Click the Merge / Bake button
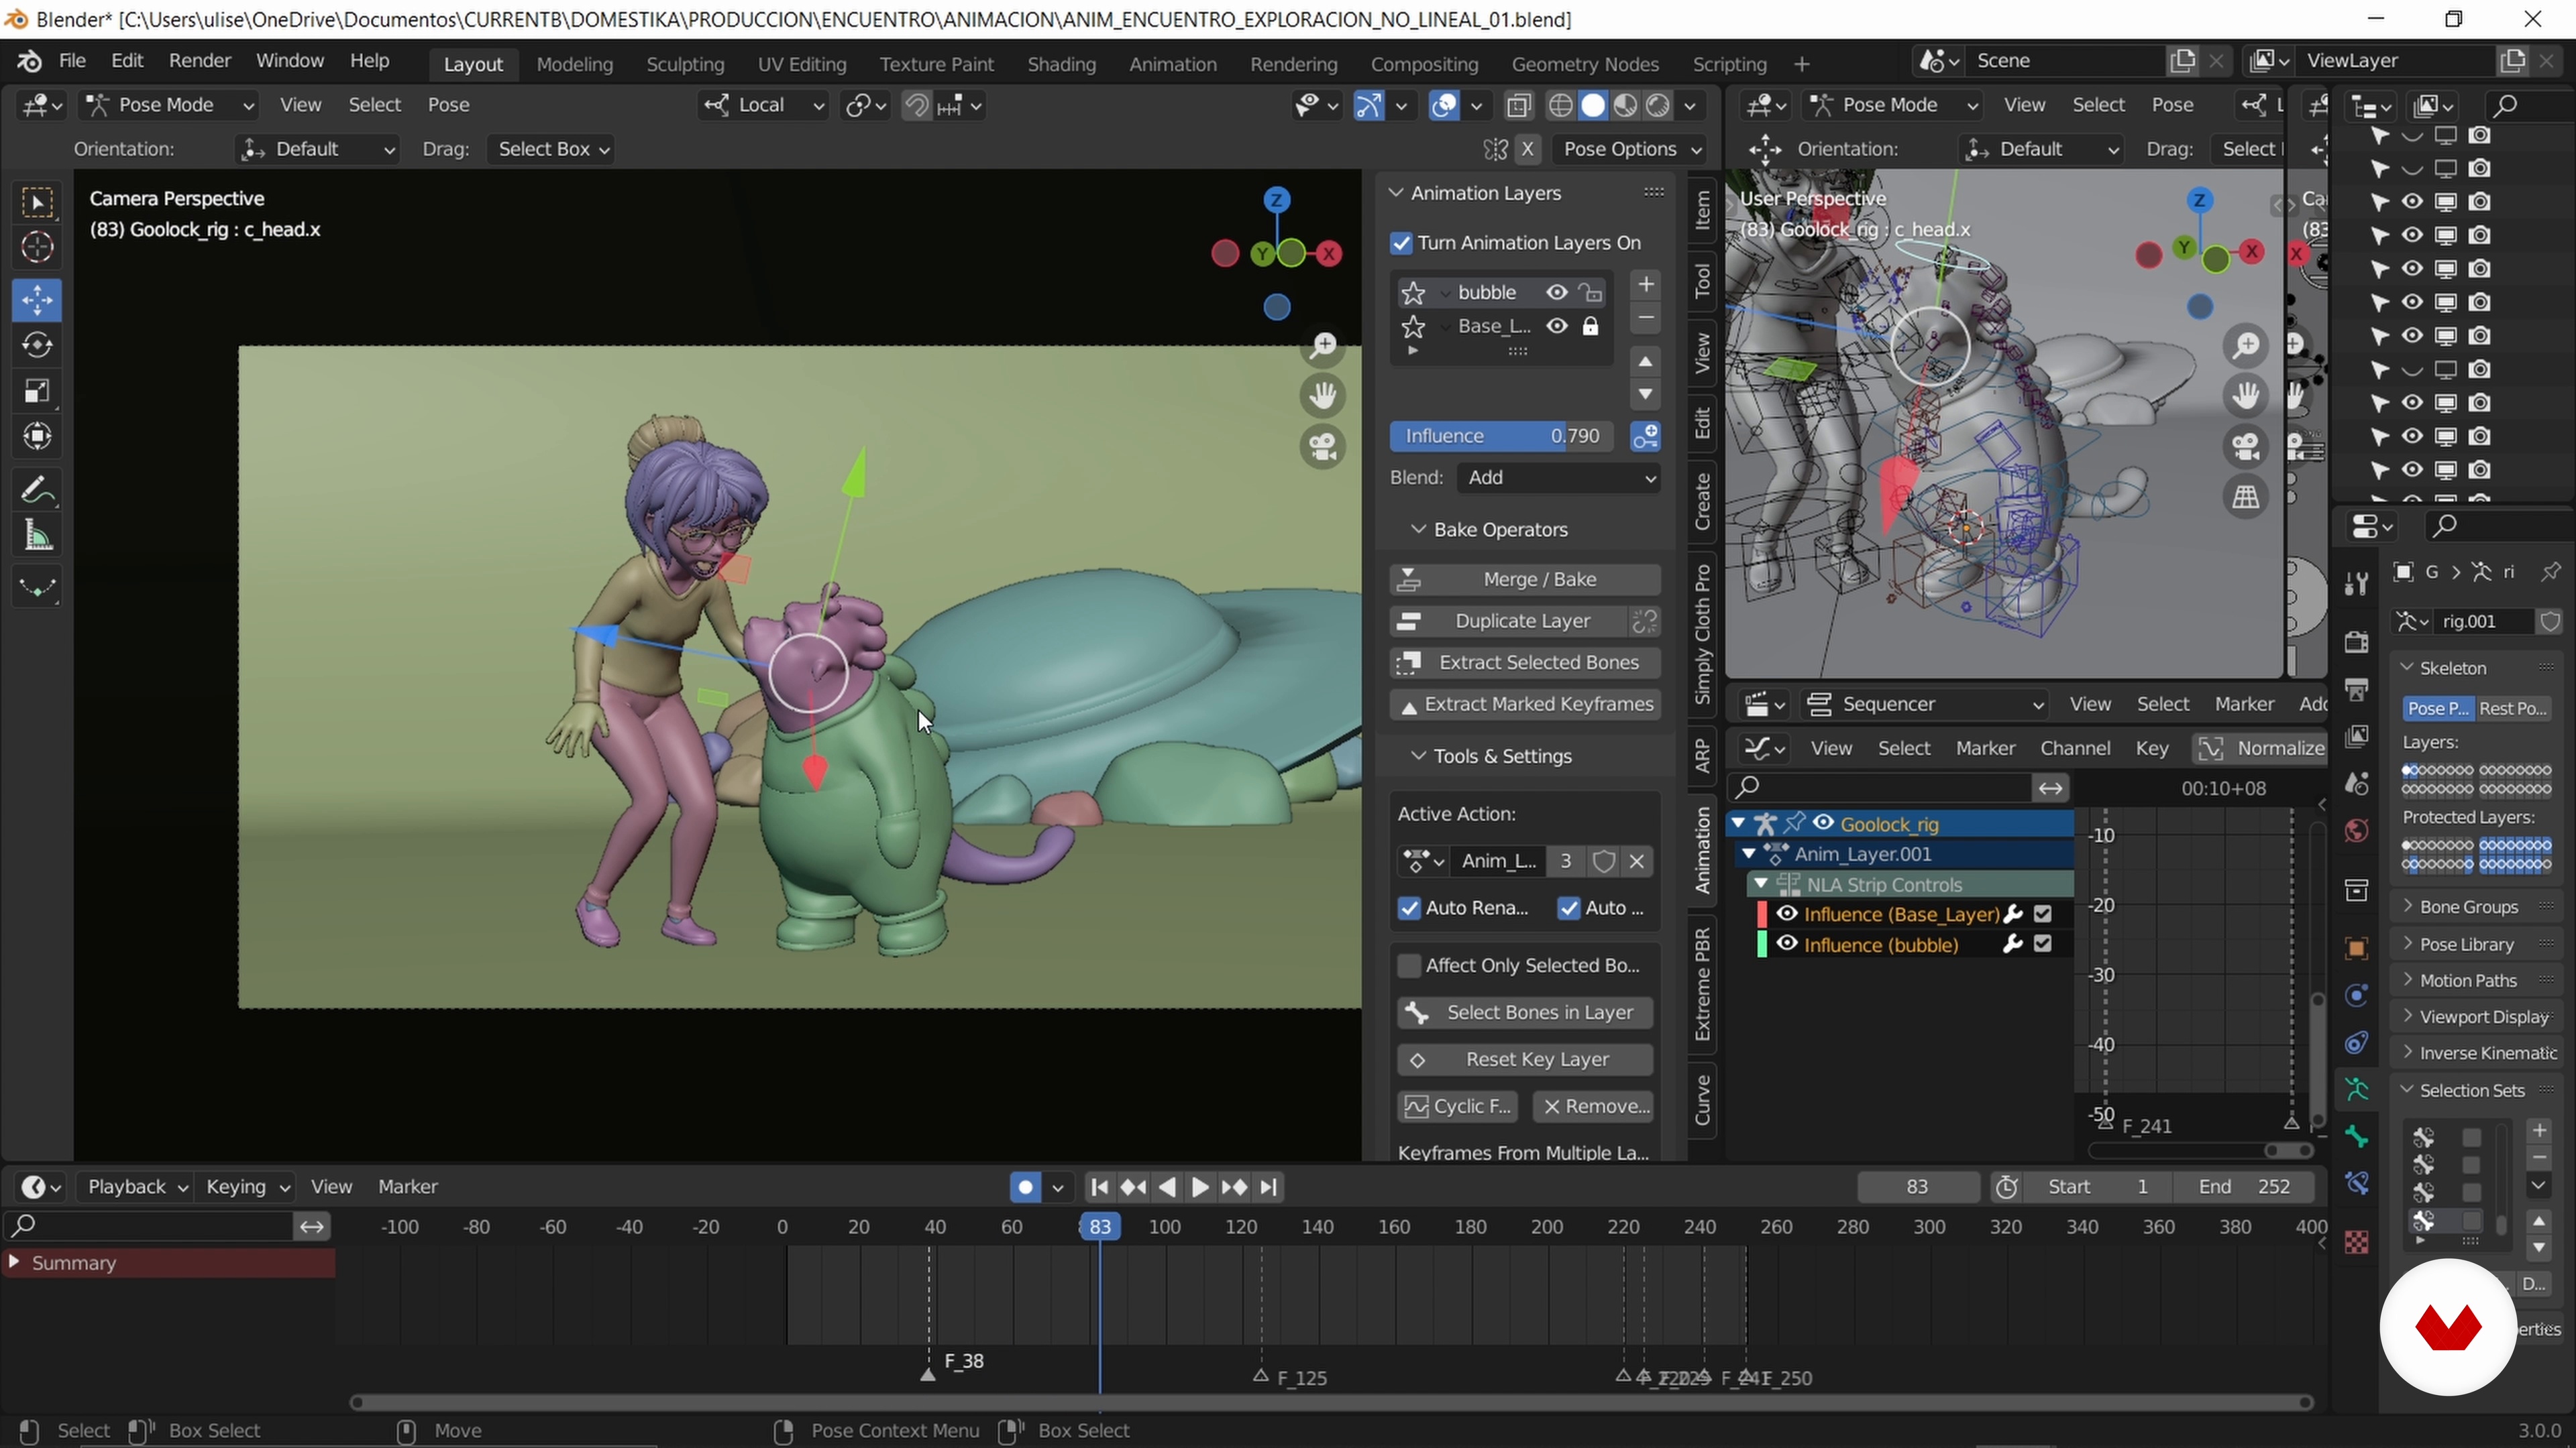Image resolution: width=2576 pixels, height=1448 pixels. coord(1525,580)
